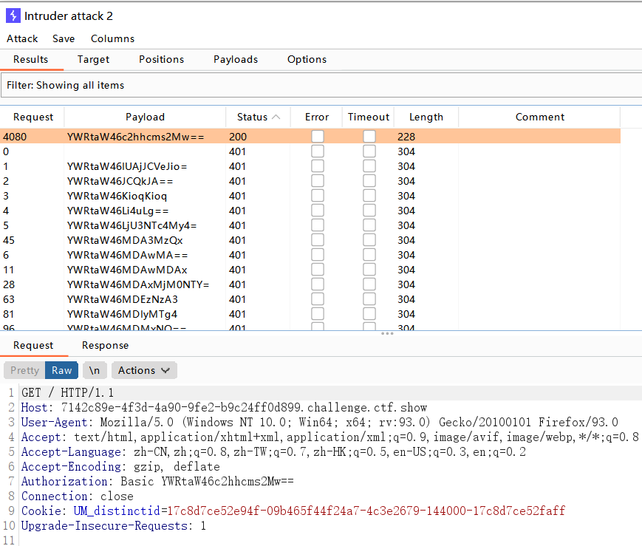Switch to Pretty view
642x546 pixels.
[x=24, y=370]
